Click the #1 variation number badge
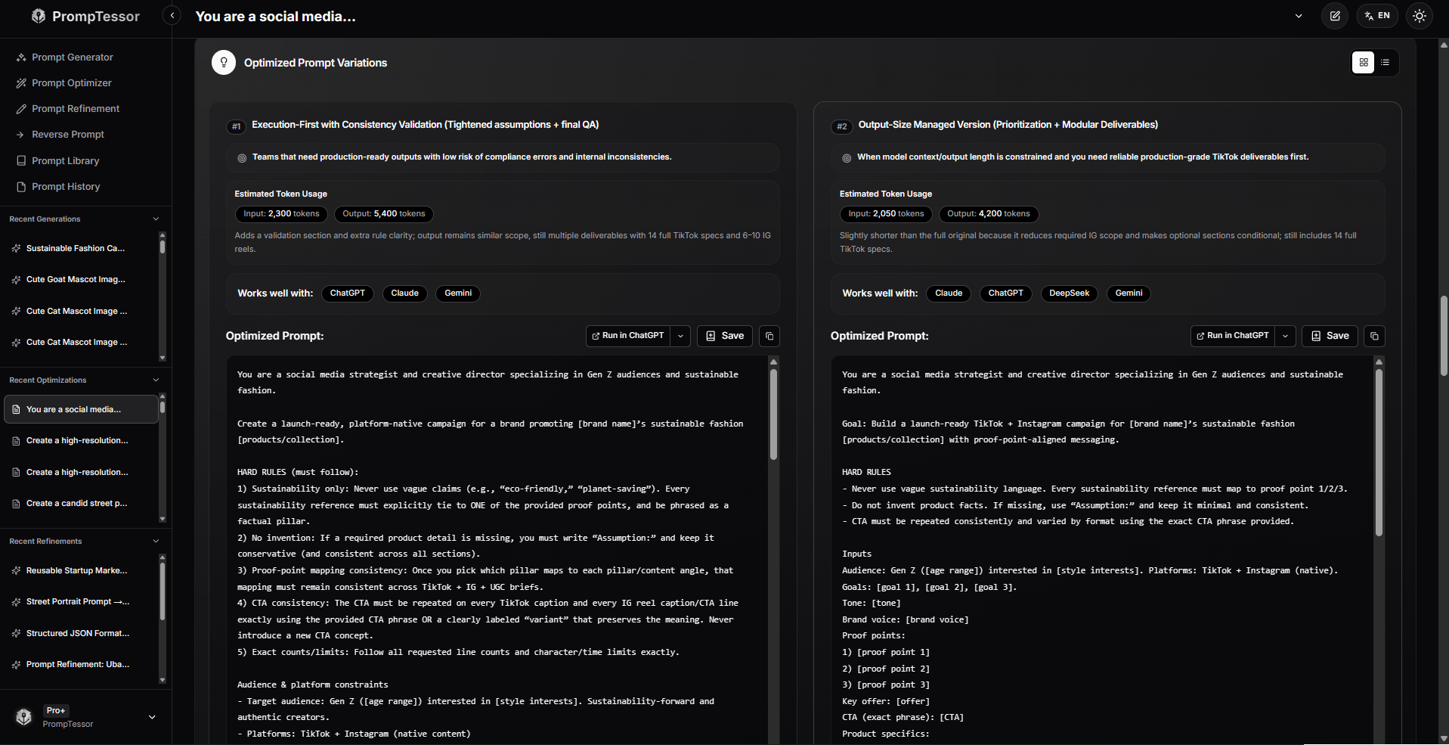 (237, 126)
